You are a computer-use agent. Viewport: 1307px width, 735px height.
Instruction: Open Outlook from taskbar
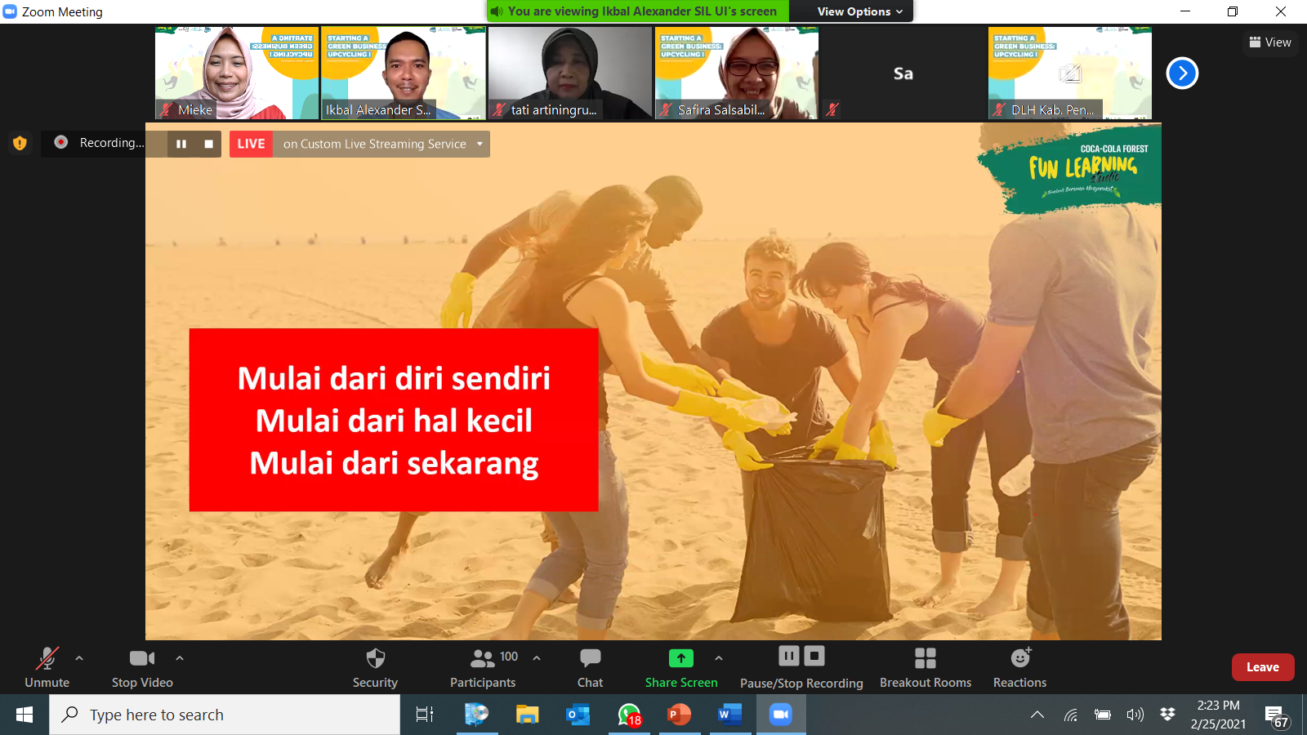click(x=578, y=715)
